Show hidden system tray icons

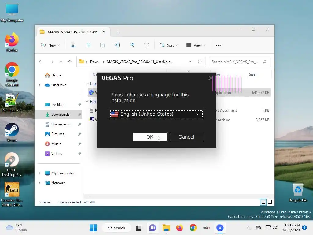(x=248, y=228)
